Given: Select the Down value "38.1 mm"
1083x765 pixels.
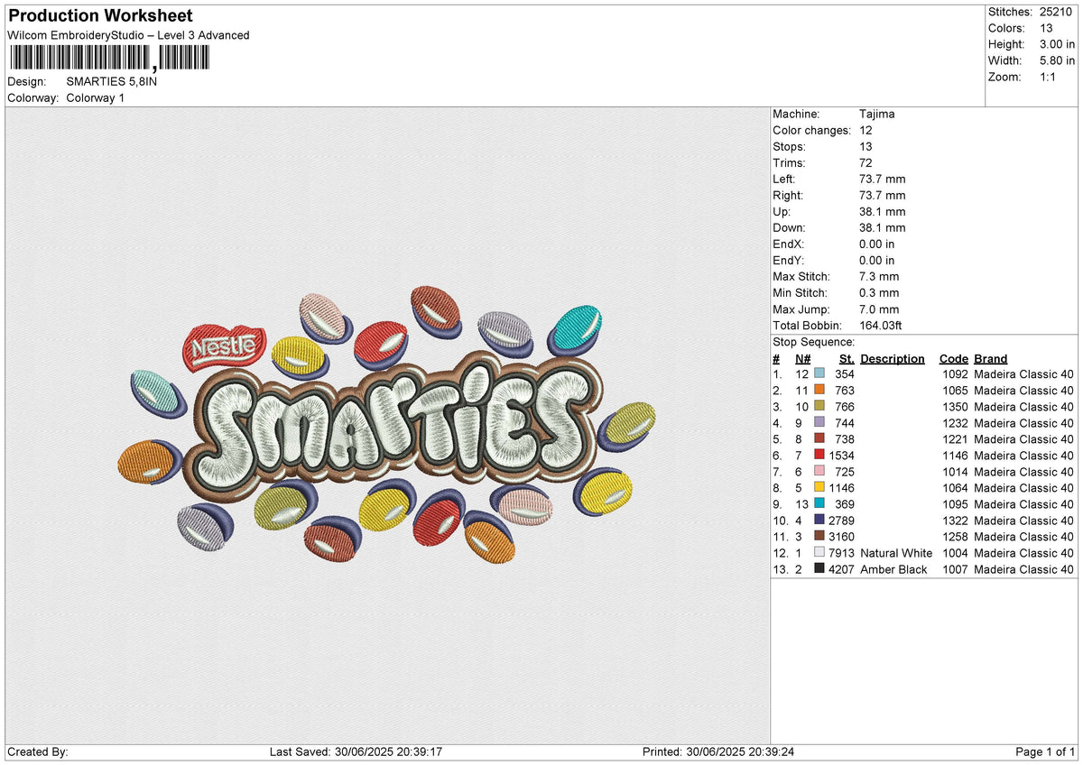Looking at the screenshot, I should (883, 227).
